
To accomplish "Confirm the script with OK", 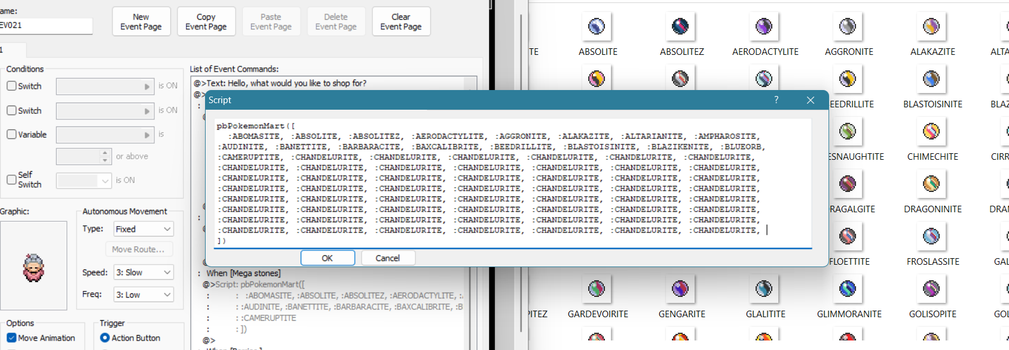I will [328, 258].
